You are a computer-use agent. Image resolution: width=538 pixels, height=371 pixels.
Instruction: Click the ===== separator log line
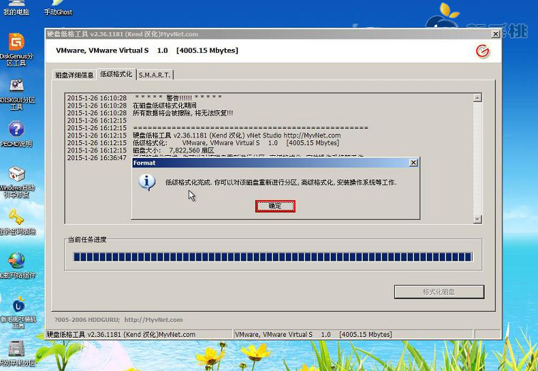tap(217, 127)
